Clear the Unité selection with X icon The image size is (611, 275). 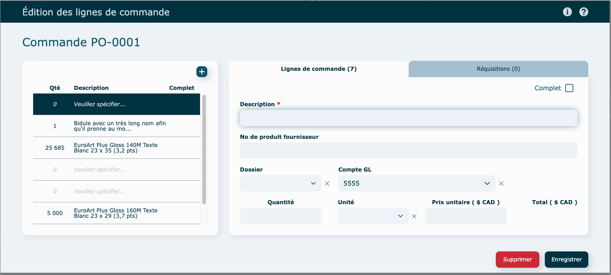tap(414, 216)
